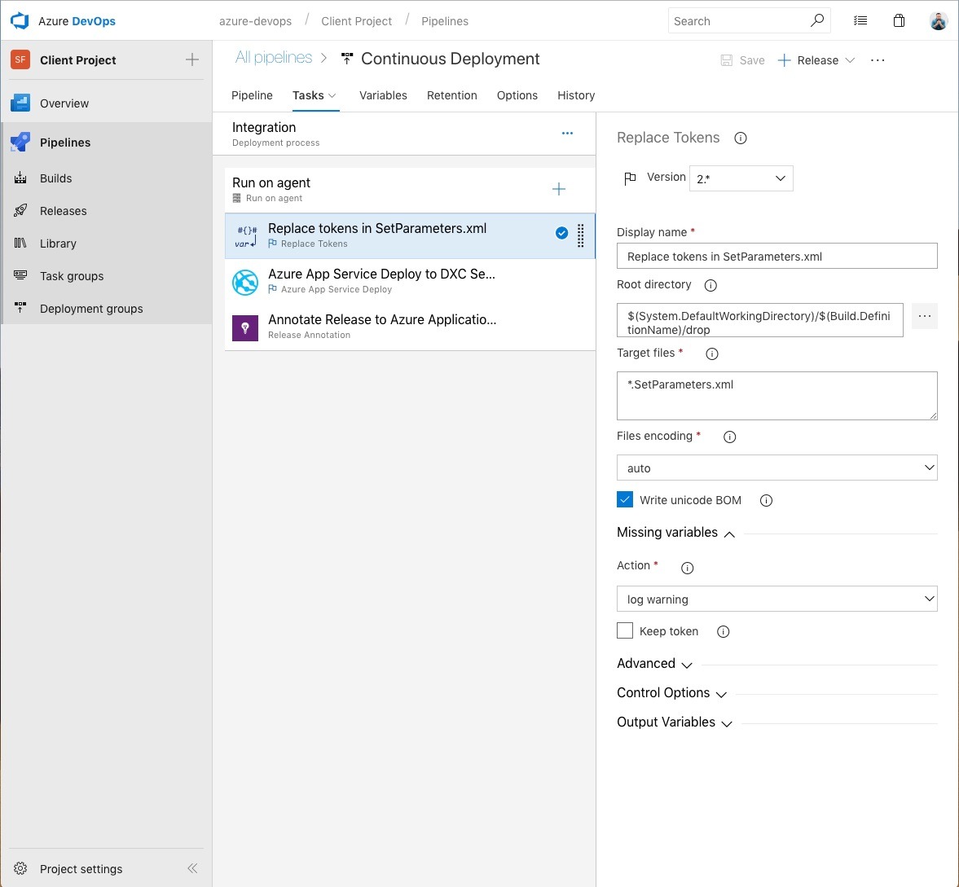959x887 pixels.
Task: Open the Tasks tab dropdown chevron
Action: [332, 96]
